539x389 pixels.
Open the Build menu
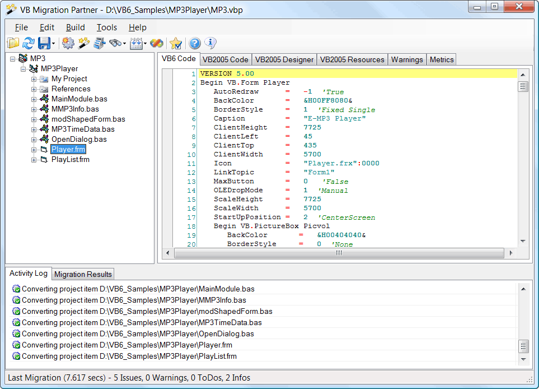click(x=76, y=27)
